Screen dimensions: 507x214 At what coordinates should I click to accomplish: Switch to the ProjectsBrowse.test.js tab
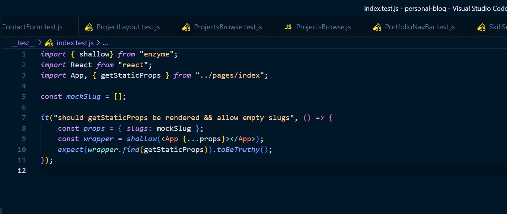coord(228,27)
